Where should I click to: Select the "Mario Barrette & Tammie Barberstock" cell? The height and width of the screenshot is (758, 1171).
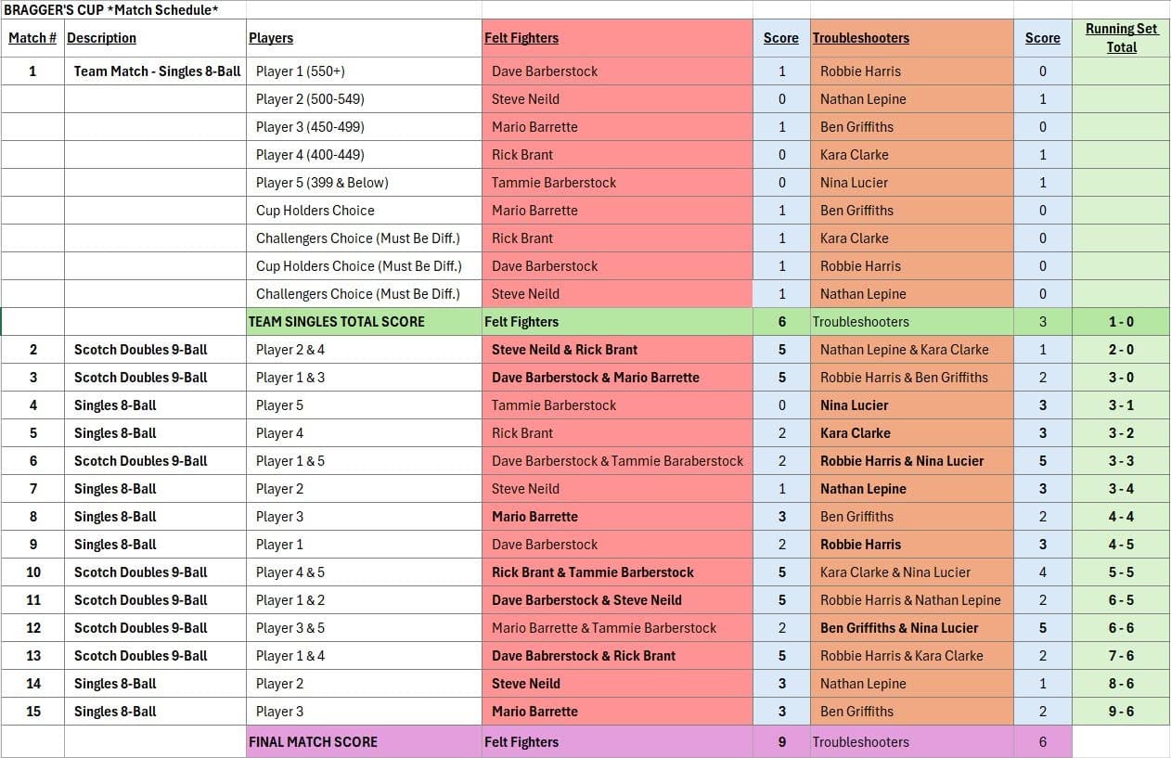[x=617, y=628]
